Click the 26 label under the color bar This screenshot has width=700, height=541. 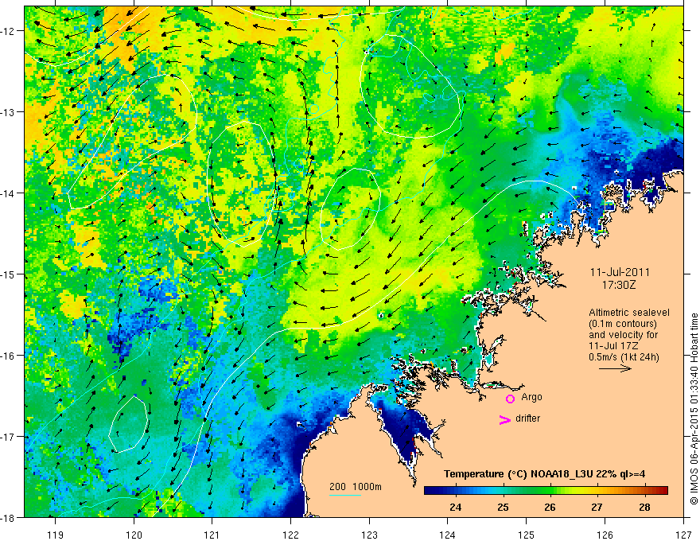tap(550, 507)
